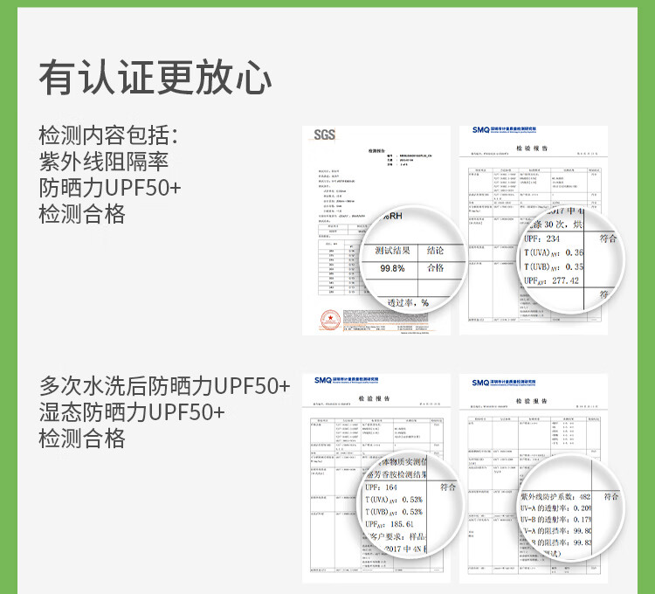Click the 合格 conclusion cell

tap(435, 268)
